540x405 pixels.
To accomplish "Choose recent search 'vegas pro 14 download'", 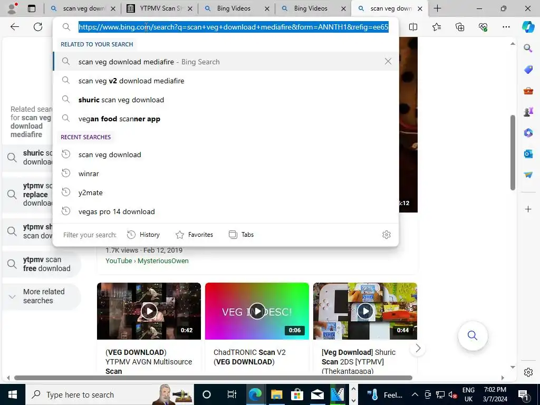I will pos(226,211).
